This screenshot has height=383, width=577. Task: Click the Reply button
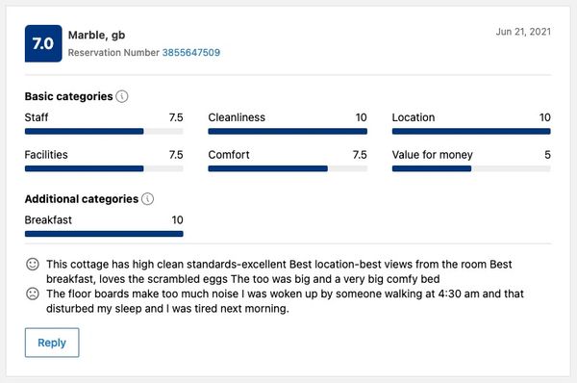52,343
